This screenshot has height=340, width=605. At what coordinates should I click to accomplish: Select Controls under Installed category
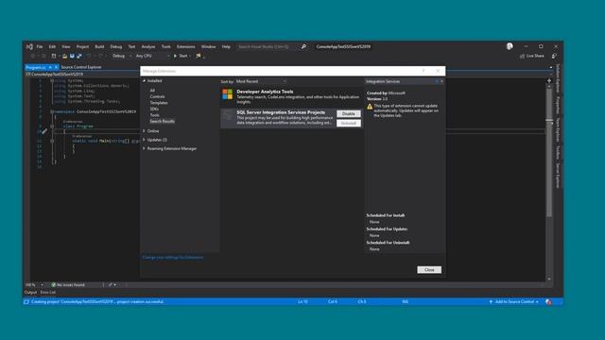[x=157, y=96]
